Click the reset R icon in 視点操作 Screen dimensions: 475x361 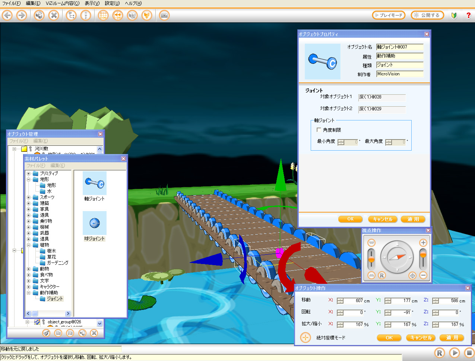[x=381, y=276]
